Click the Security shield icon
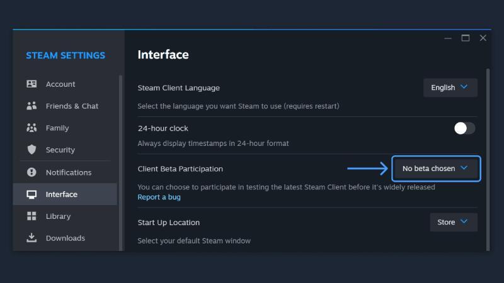The image size is (504, 283). [31, 150]
